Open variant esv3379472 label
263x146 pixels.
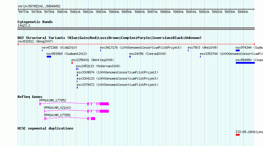coord(117,85)
